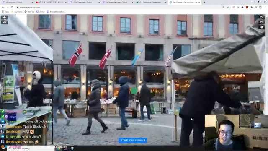Open the zoom magnifier in the address bar
Image resolution: width=268 pixels, height=151 pixels.
pos(224,8)
